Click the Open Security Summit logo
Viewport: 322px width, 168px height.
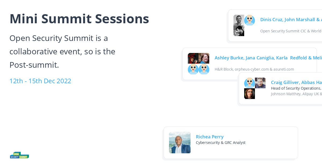[19, 155]
